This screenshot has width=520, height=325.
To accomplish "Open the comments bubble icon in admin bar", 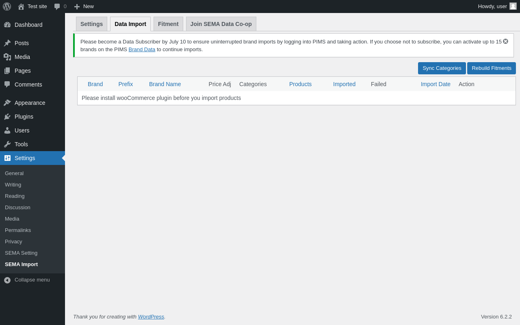I will point(57,6).
